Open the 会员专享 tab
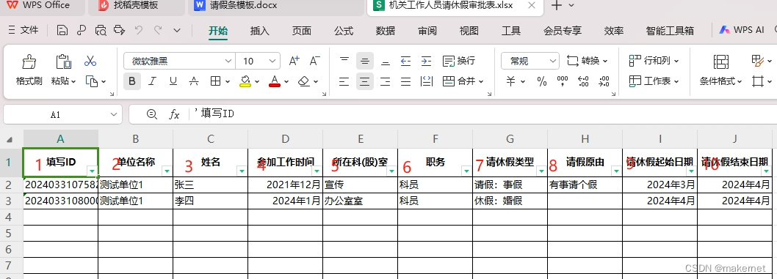The image size is (777, 279). click(563, 31)
